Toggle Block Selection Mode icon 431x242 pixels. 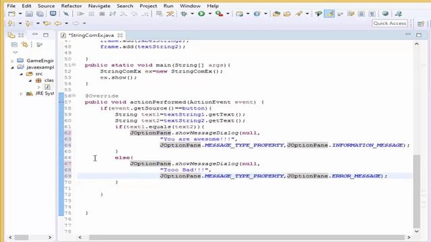point(362,13)
